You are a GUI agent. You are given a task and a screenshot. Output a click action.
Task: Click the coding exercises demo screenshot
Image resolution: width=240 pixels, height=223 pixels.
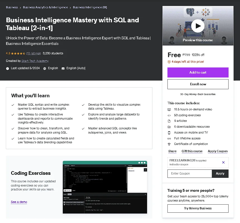[105, 187]
